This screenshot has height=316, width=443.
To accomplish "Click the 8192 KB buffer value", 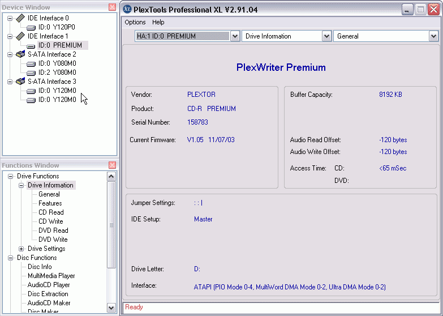I will coord(390,95).
